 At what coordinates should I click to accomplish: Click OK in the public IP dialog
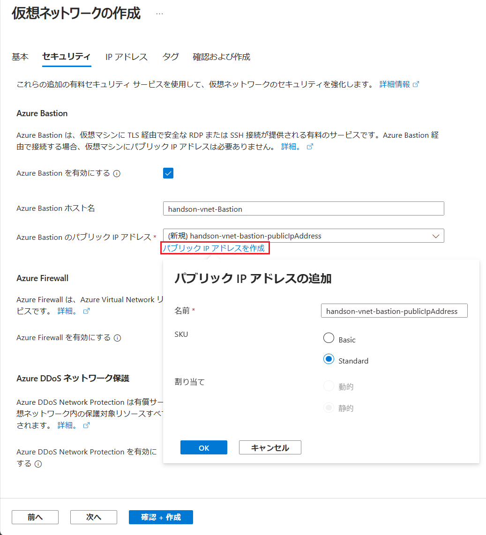204,448
